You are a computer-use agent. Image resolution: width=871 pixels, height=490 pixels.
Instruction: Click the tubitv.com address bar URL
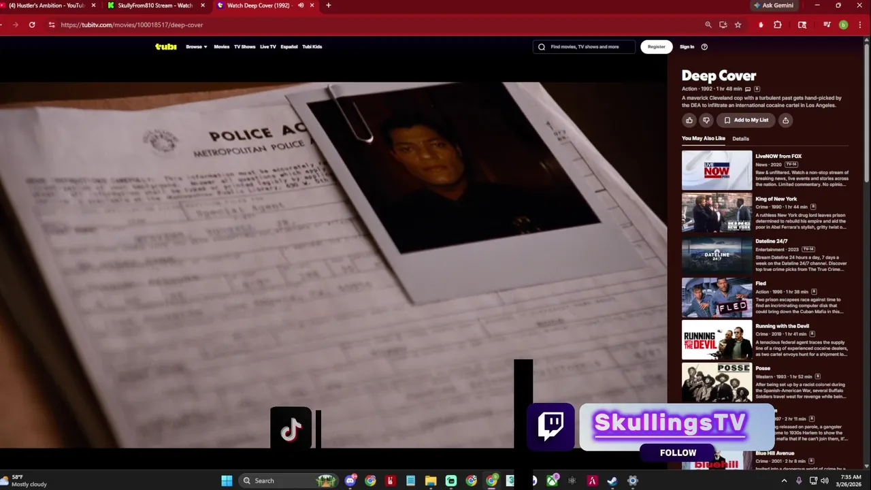132,24
